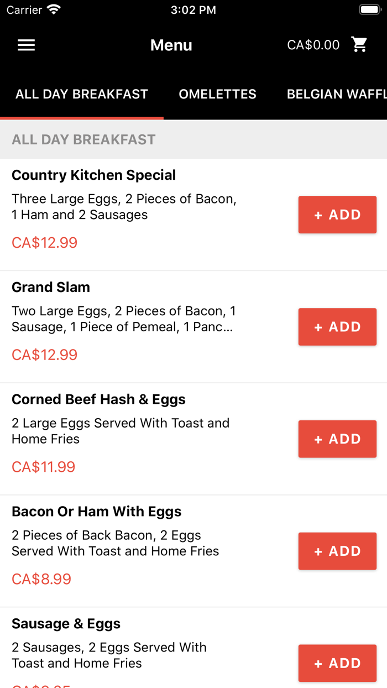Select the ALL DAY BREAKFAST tab
Viewport: 387px width, 688px height.
click(x=81, y=94)
